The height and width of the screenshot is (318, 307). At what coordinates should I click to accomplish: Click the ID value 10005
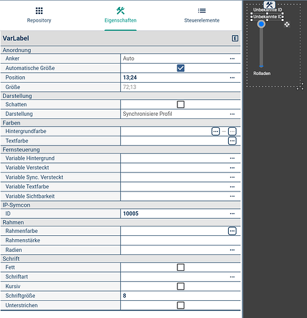point(131,214)
